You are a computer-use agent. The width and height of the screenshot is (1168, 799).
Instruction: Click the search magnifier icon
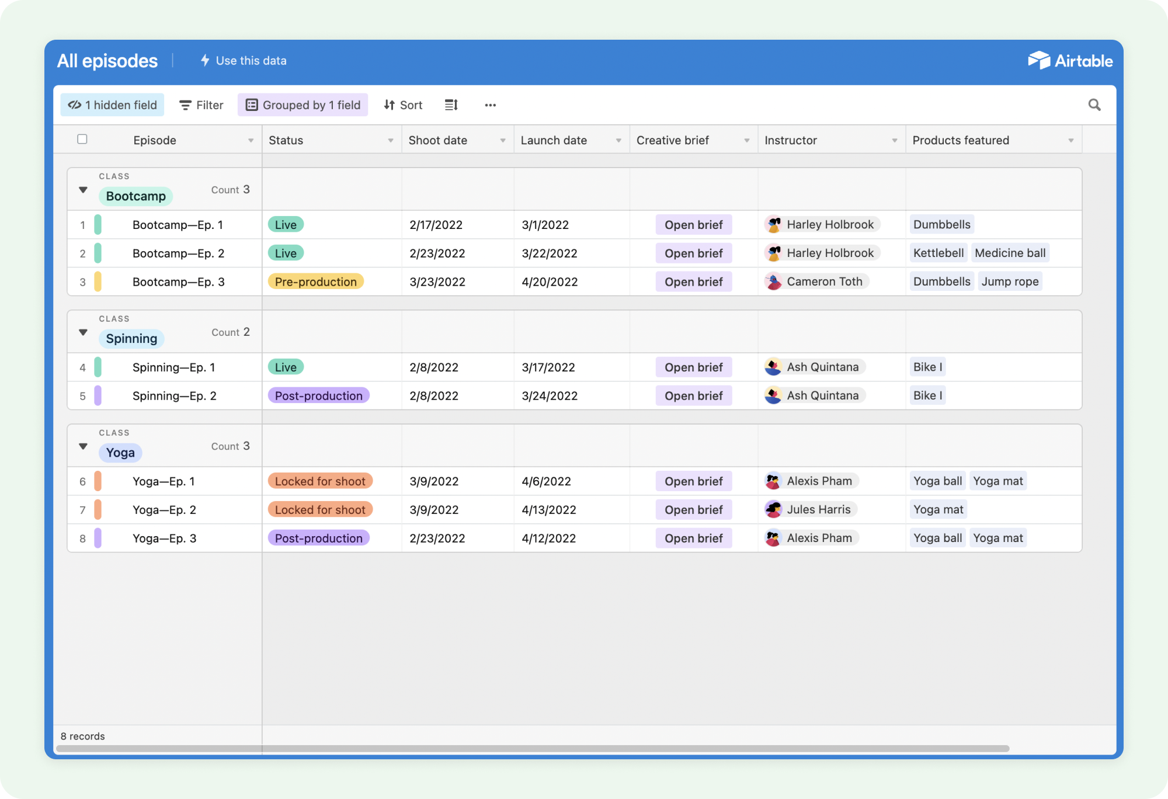tap(1094, 105)
